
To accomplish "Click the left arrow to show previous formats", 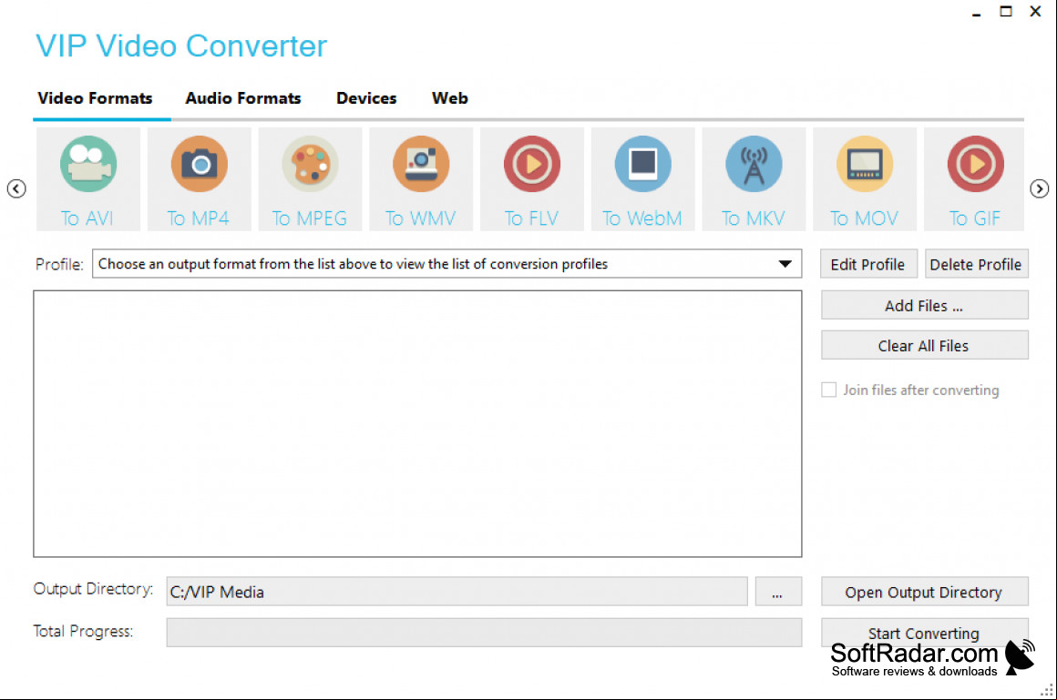I will click(16, 188).
